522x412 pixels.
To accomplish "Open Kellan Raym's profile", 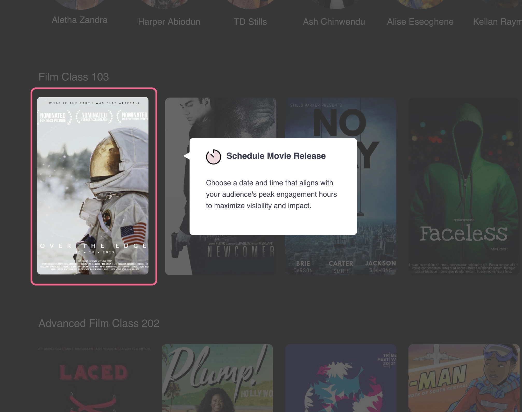I will (497, 22).
